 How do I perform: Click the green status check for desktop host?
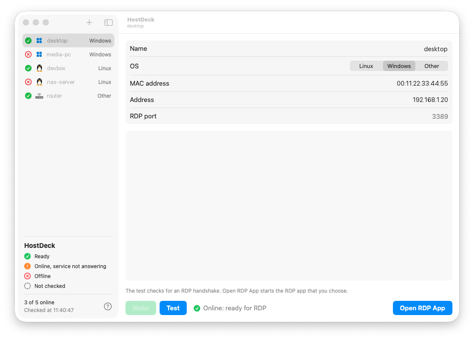pos(28,40)
